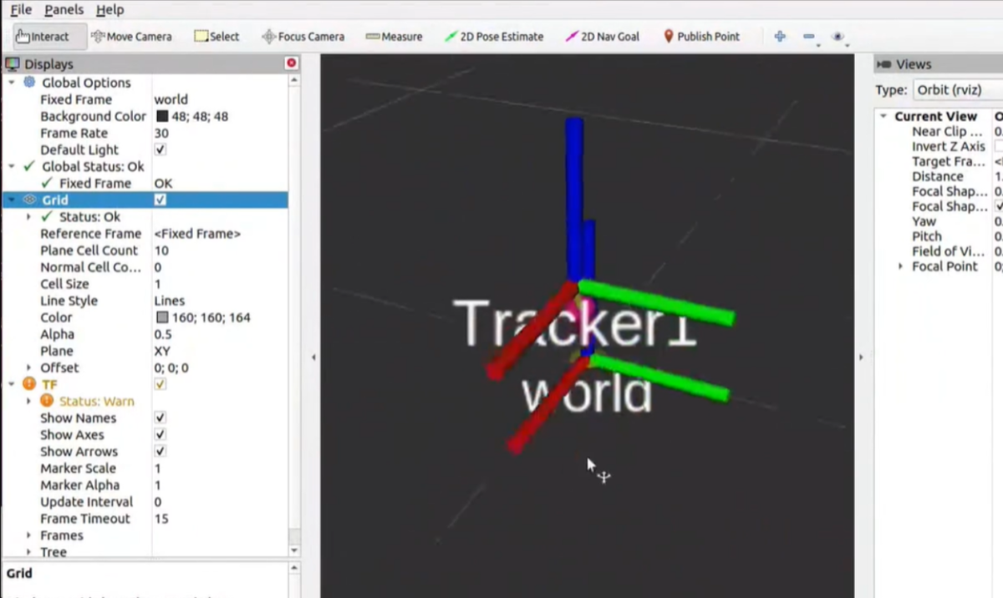Viewport: 1003px width, 598px height.
Task: Activate the Focus Camera tool
Action: pos(303,37)
